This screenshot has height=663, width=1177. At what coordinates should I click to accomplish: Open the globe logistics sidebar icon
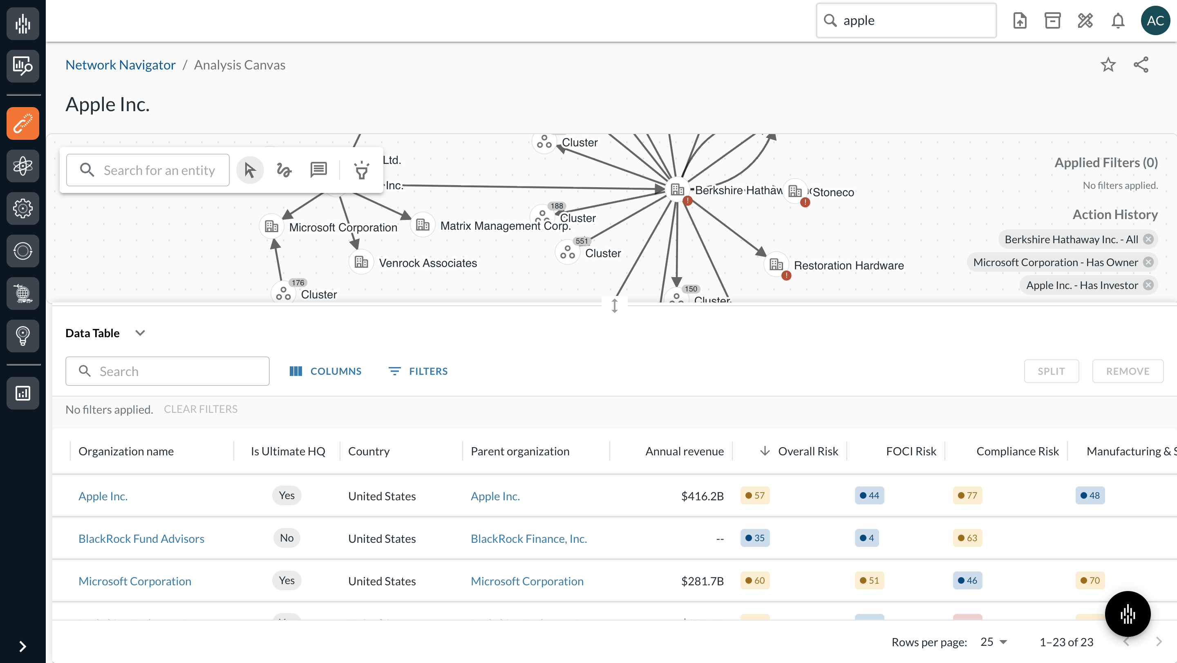point(22,293)
